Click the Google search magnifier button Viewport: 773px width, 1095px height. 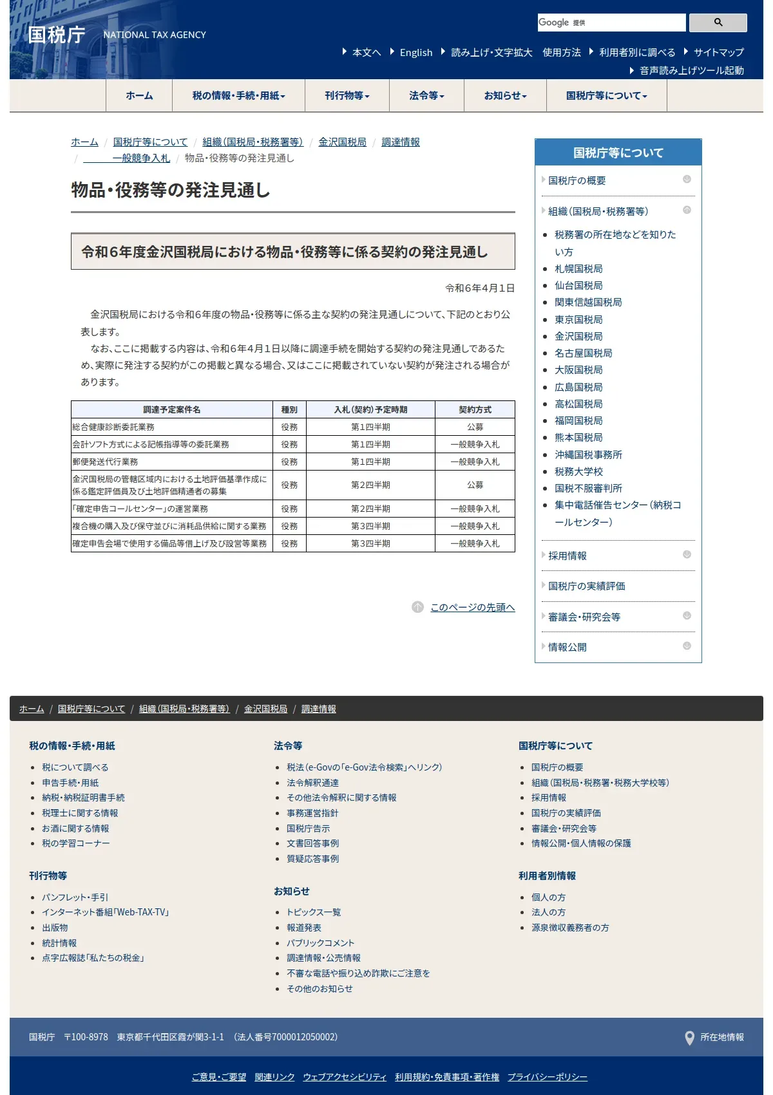point(718,23)
